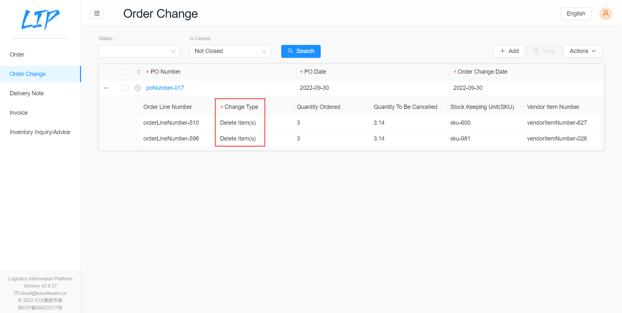
Task: Click PO Date value 2022-09-30
Action: (314, 88)
